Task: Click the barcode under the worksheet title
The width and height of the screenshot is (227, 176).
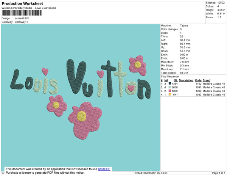Action: [x=22, y=13]
